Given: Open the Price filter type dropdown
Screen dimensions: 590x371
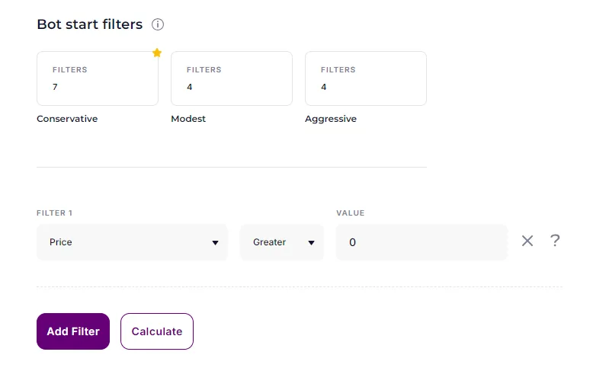Looking at the screenshot, I should tap(132, 242).
